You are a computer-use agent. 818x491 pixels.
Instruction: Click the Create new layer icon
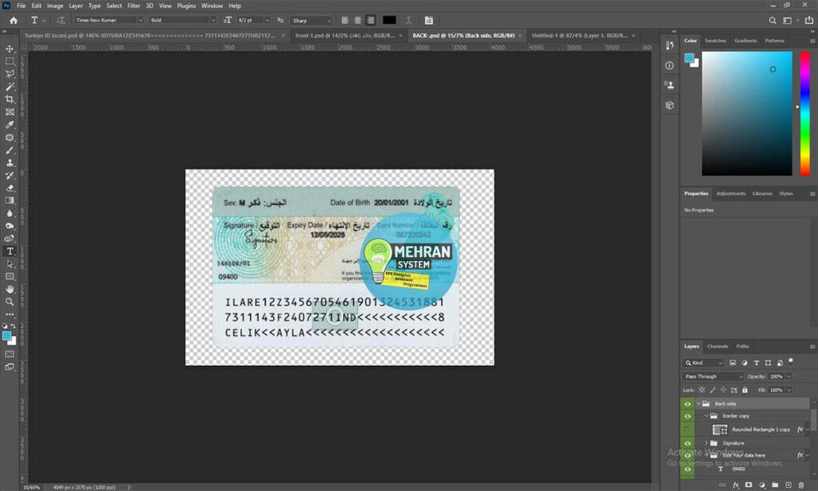[x=788, y=485]
